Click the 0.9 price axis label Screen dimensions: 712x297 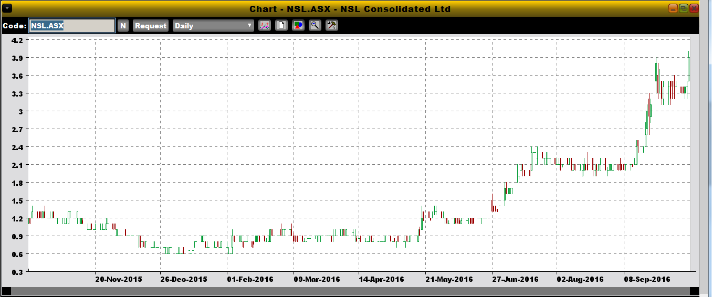coord(17,236)
